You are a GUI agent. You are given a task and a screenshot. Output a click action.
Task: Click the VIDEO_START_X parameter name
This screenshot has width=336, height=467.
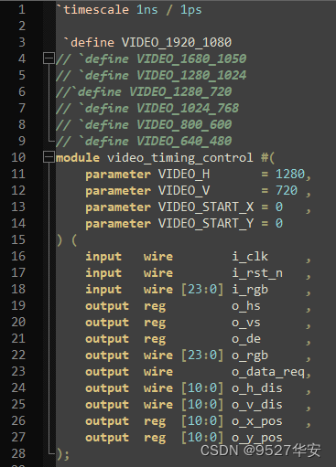(x=206, y=207)
